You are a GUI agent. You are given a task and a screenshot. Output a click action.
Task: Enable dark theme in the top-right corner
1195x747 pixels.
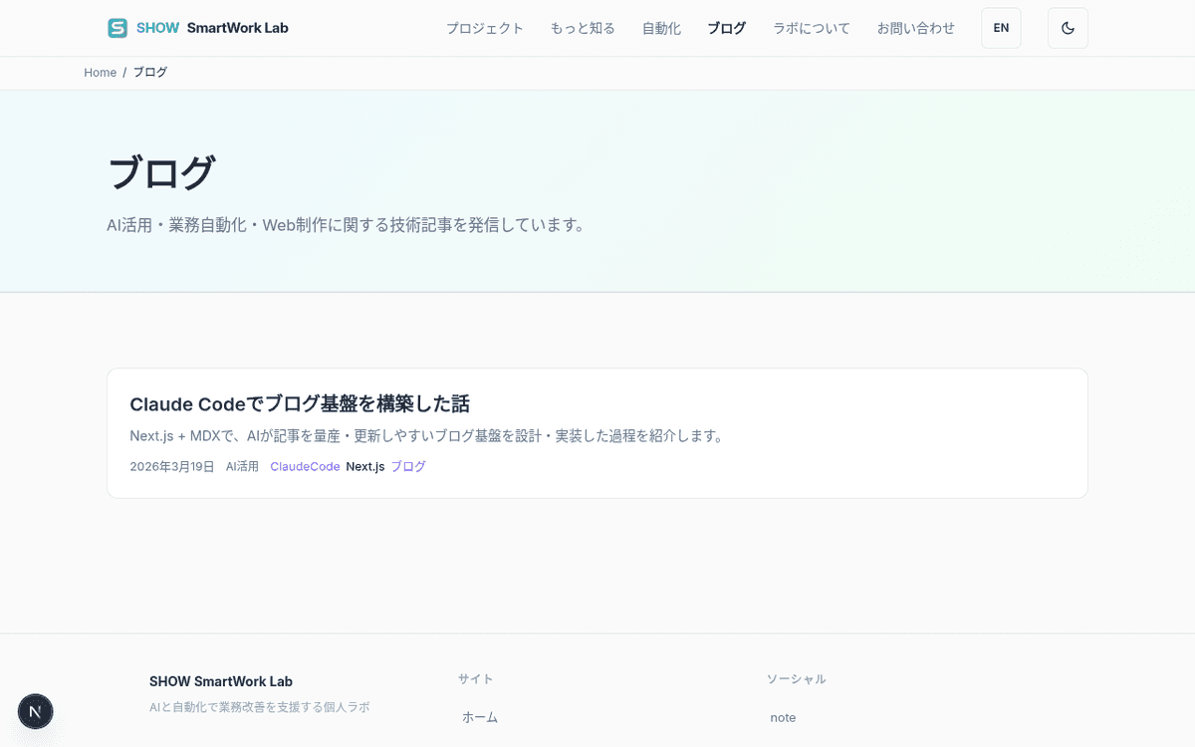coord(1068,28)
